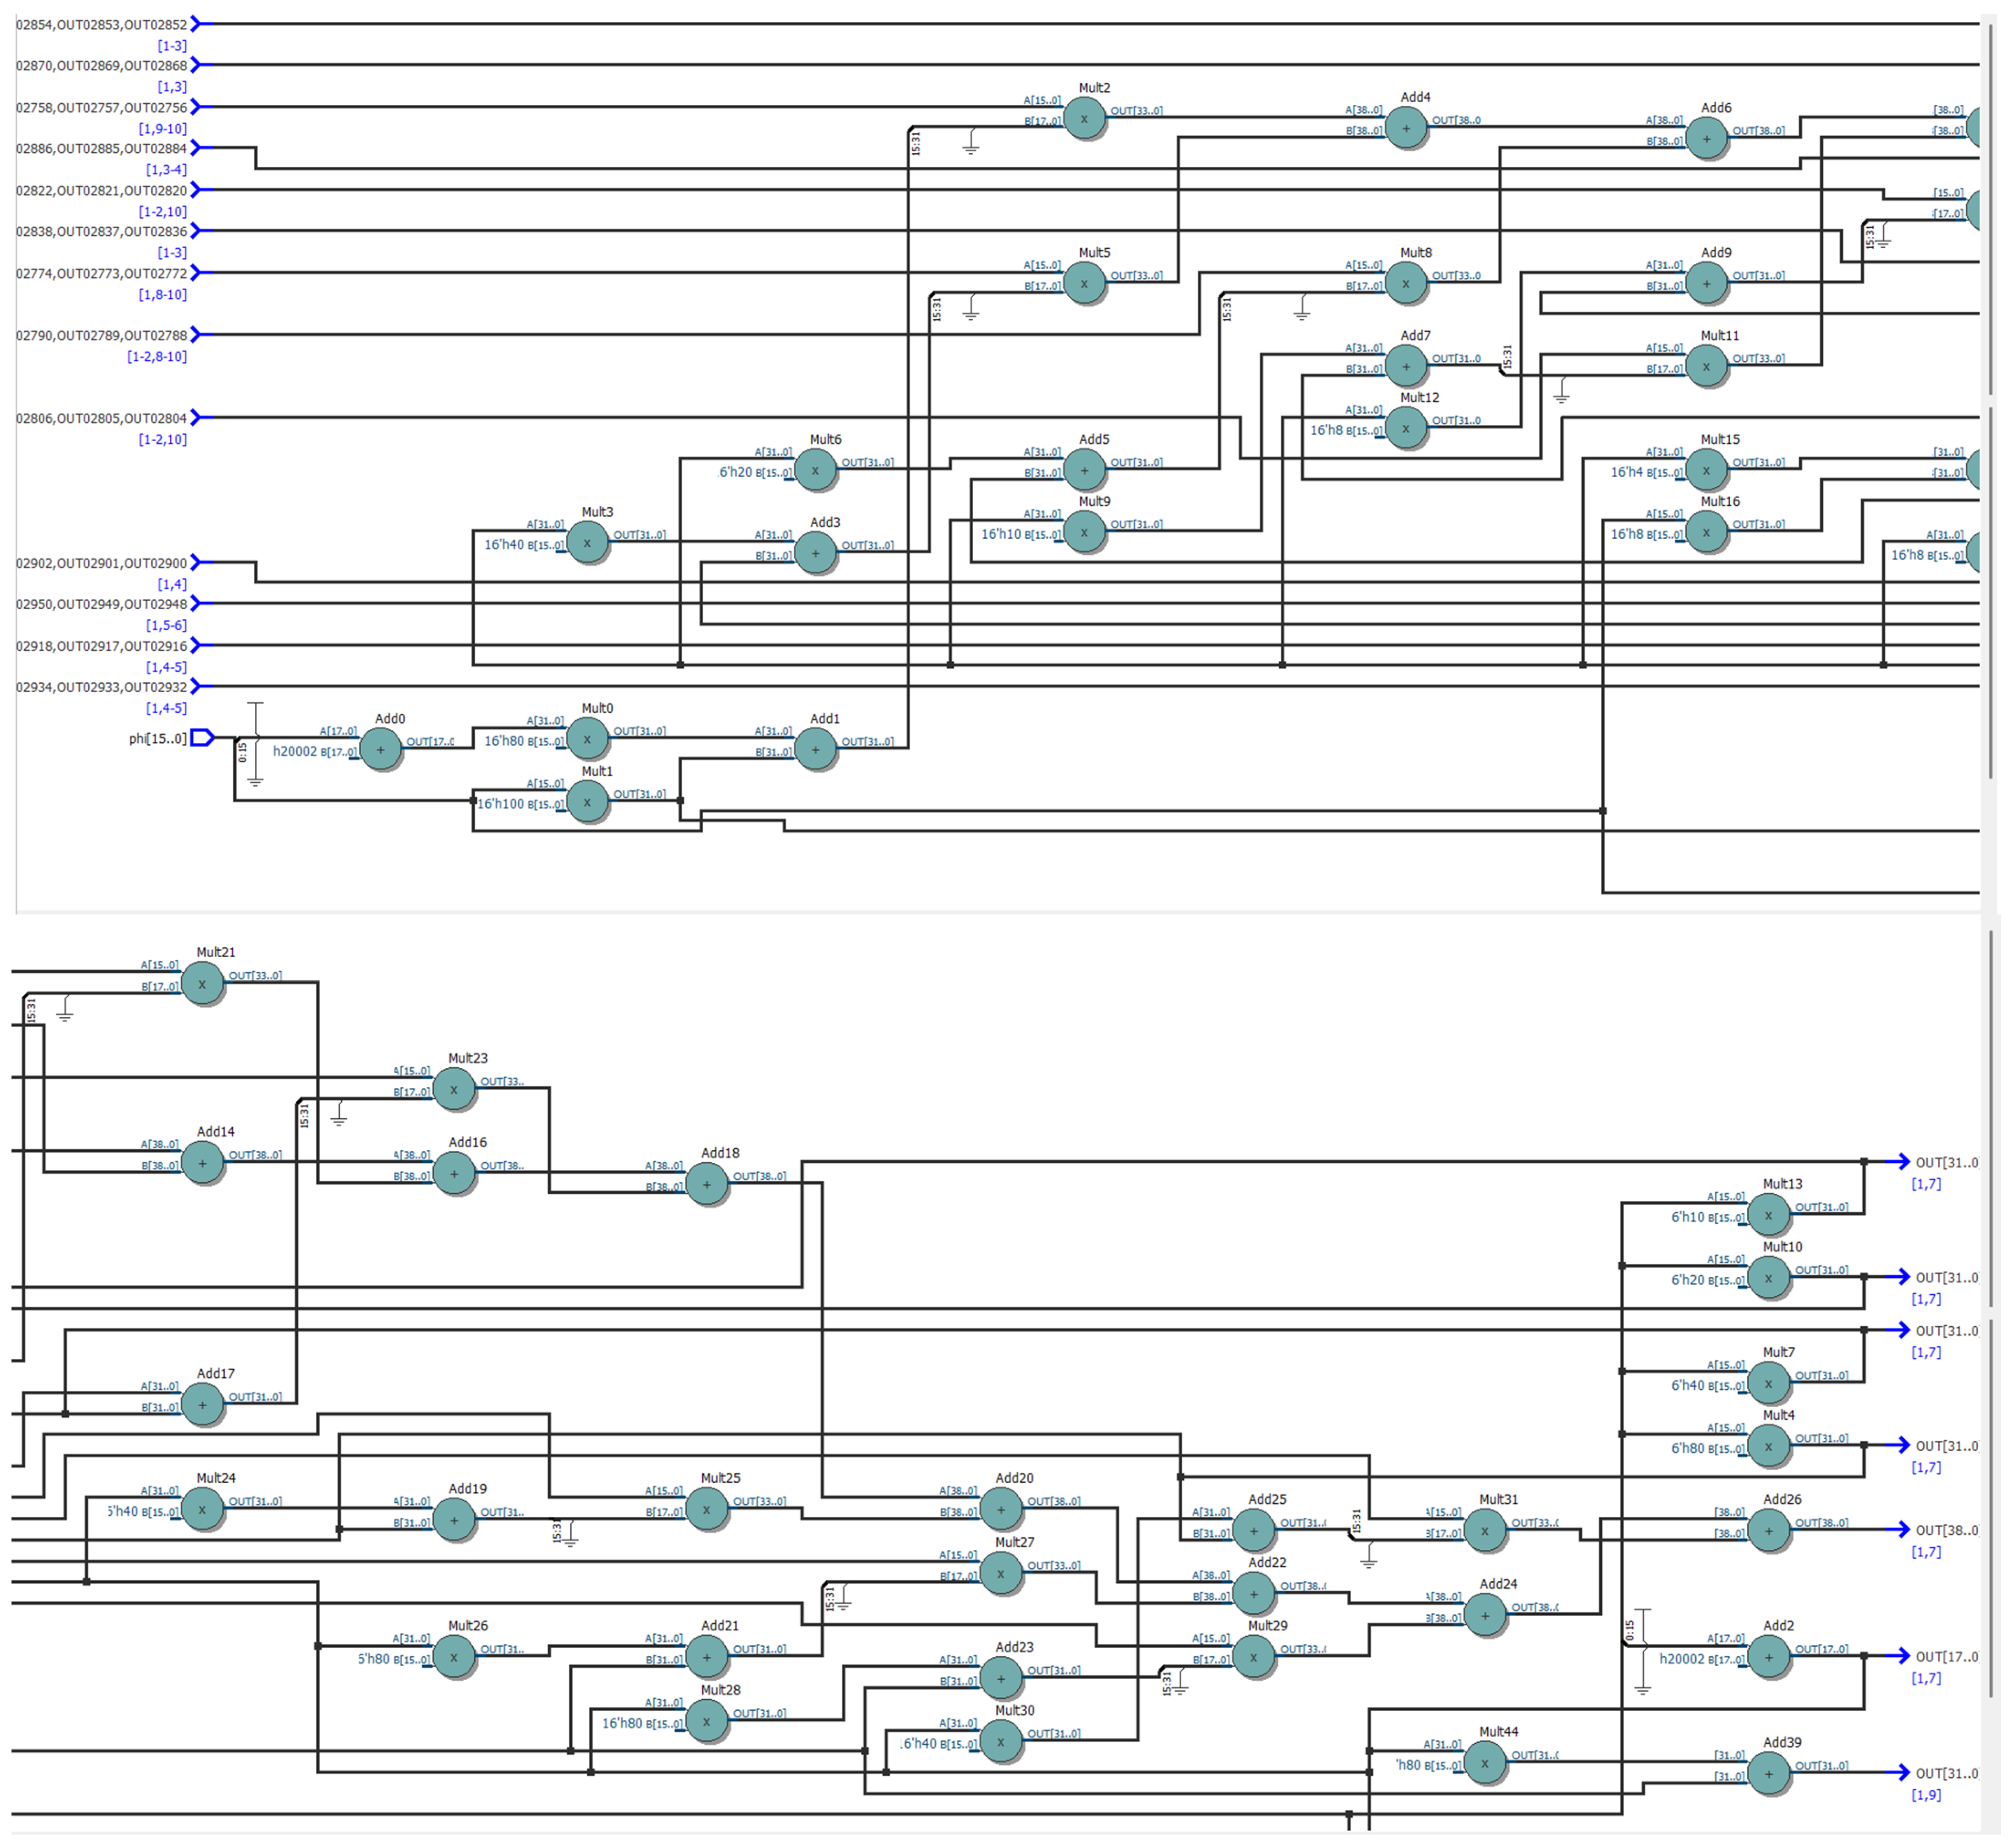The height and width of the screenshot is (1848, 2011).
Task: Select the Mult2 multiplier node
Action: [x=1084, y=119]
